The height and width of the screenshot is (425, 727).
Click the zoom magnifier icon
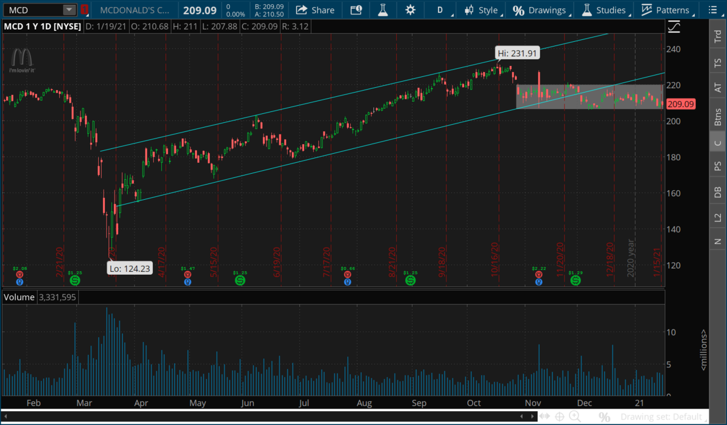click(575, 417)
